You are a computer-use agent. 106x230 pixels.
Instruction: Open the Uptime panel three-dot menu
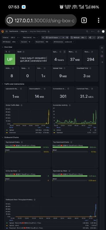[65, 52]
